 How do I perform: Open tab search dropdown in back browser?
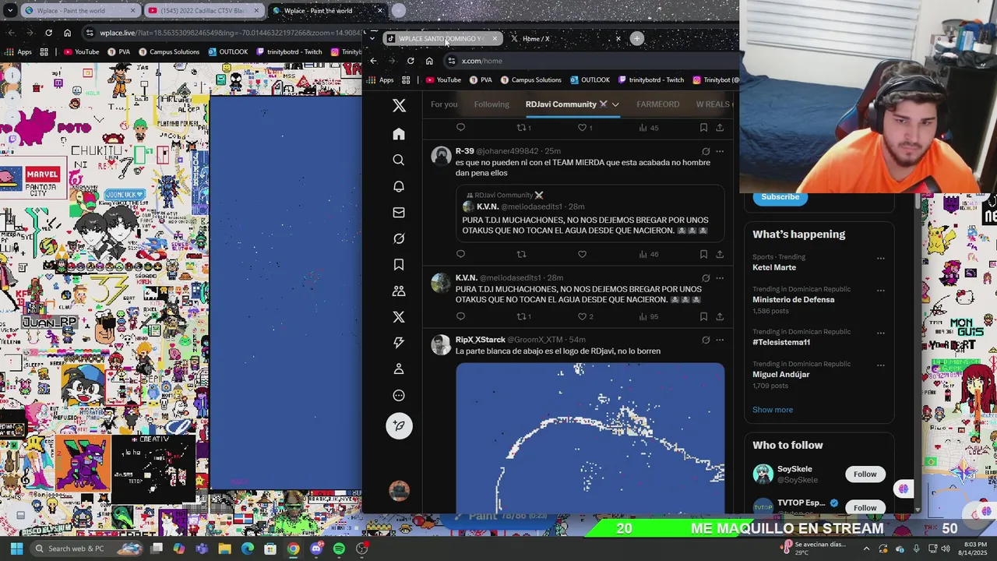[x=10, y=11]
